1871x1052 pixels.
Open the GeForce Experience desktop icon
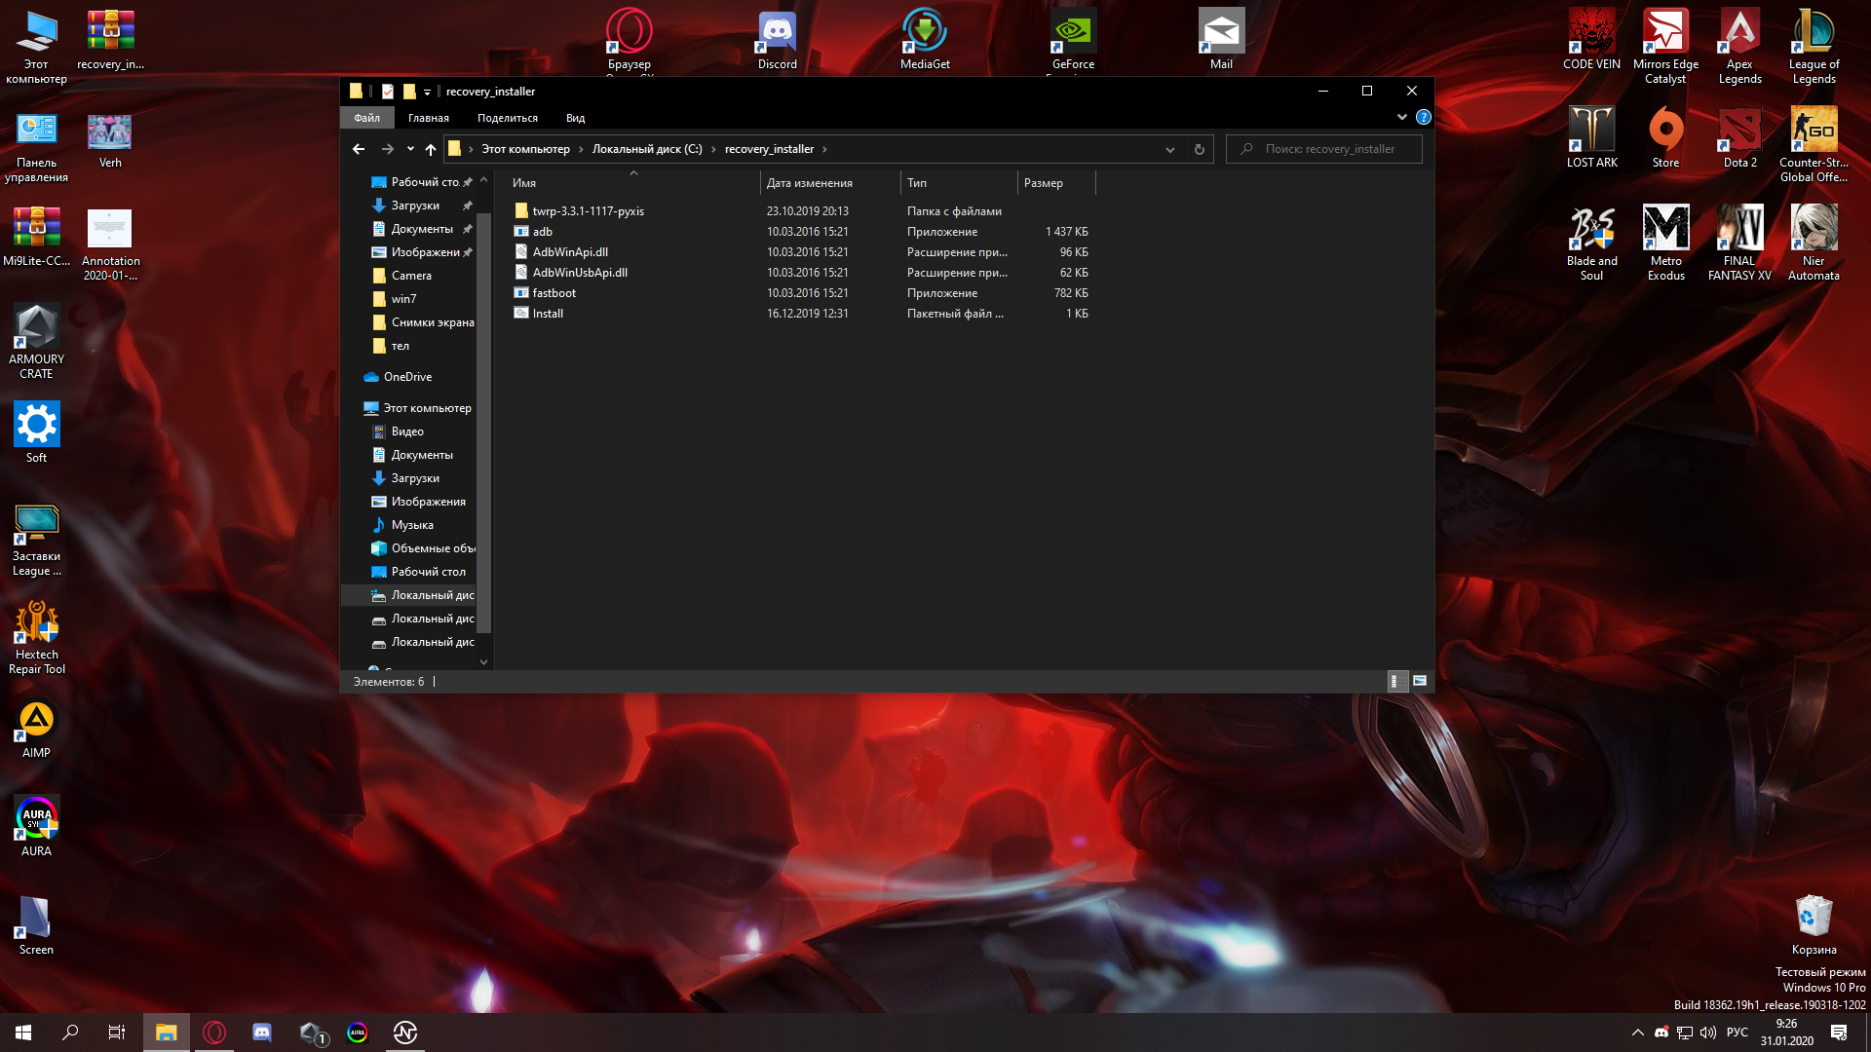point(1073,41)
